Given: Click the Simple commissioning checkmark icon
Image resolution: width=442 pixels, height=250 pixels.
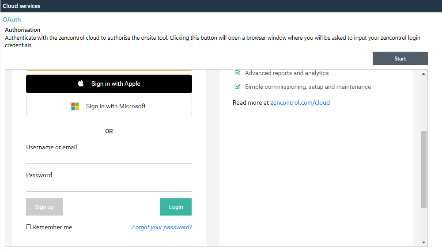Looking at the screenshot, I should 238,87.
